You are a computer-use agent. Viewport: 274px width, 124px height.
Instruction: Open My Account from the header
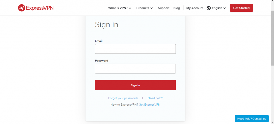tap(195, 8)
